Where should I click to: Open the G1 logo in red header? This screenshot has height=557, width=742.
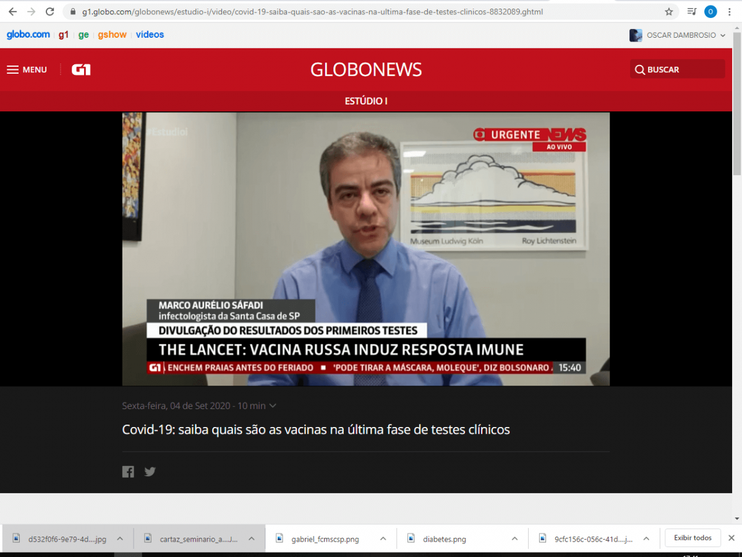pos(81,70)
